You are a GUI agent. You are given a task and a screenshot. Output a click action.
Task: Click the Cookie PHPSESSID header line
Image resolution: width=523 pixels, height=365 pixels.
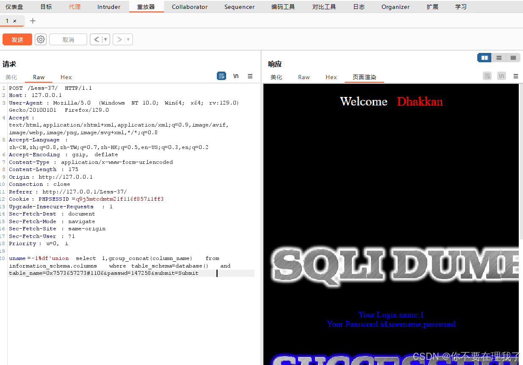pos(86,199)
